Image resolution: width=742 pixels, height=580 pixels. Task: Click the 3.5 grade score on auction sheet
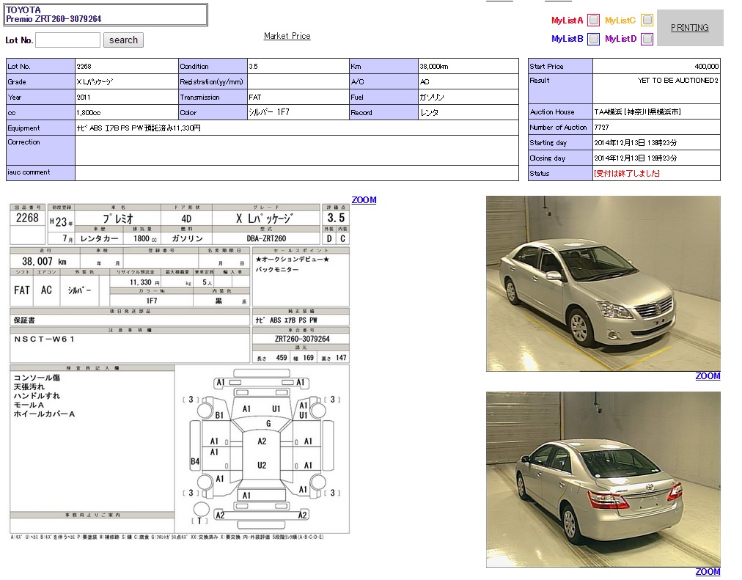pos(336,218)
